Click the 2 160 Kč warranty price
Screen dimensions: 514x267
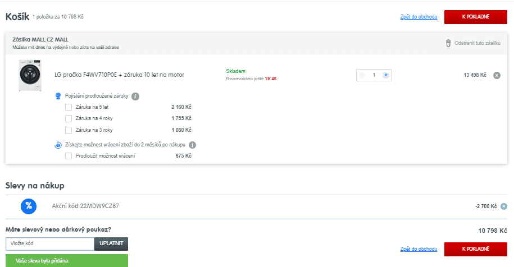(181, 107)
